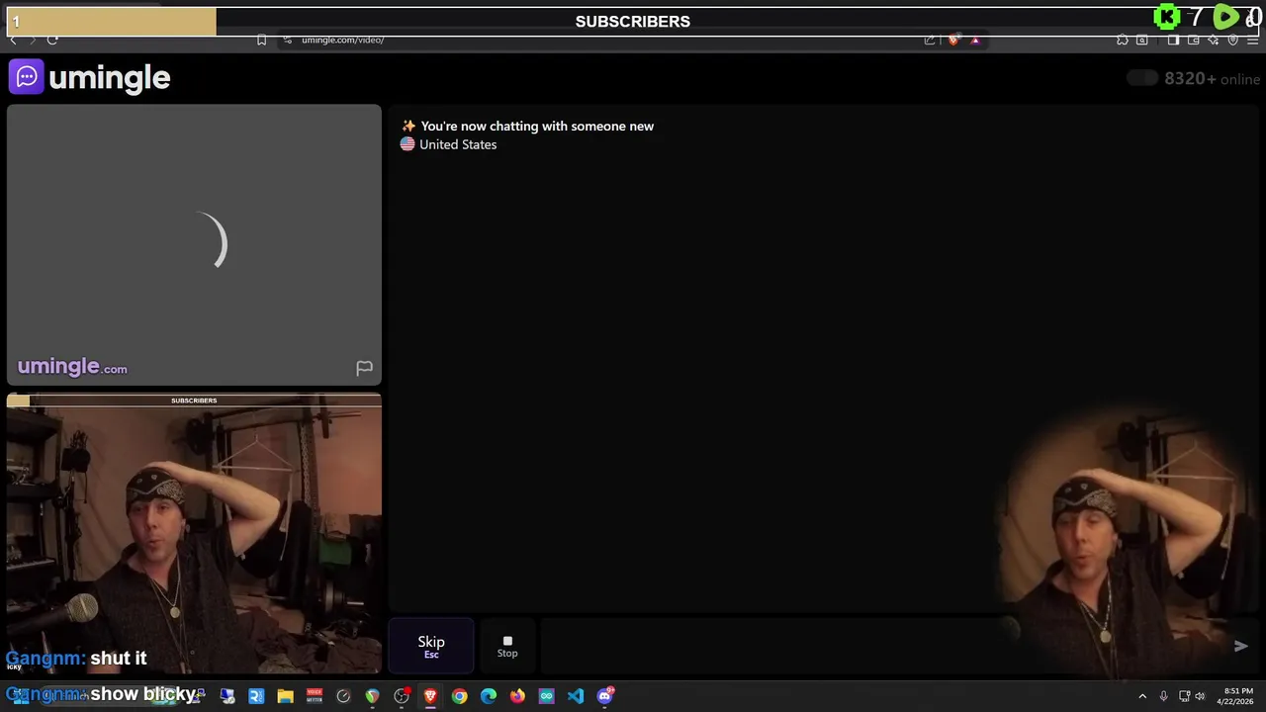Click your own webcam preview panel
Image resolution: width=1266 pixels, height=712 pixels.
coord(194,534)
